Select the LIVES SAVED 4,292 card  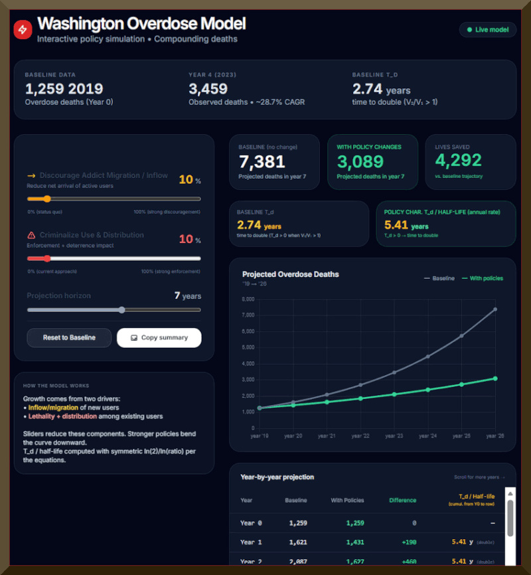click(x=471, y=162)
